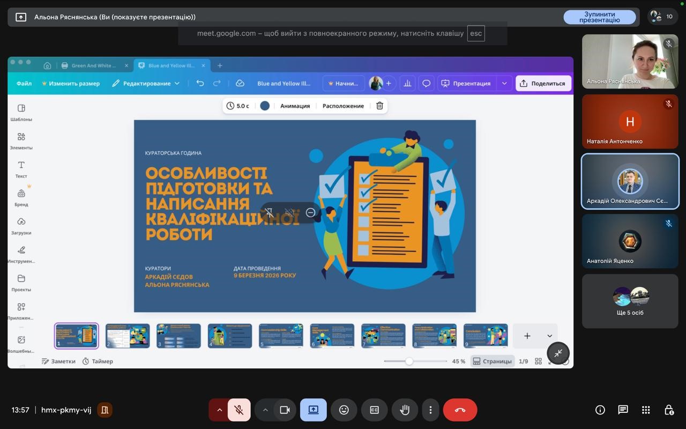This screenshot has height=429, width=686.
Task: Click Зупинити презентацію button
Action: pos(599,17)
